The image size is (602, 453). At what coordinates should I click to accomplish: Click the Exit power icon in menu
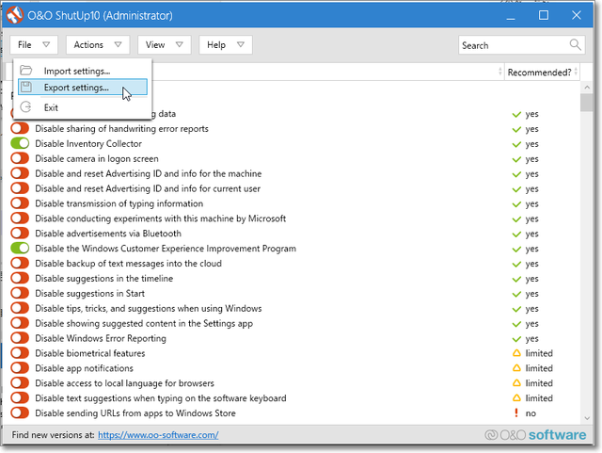26,107
